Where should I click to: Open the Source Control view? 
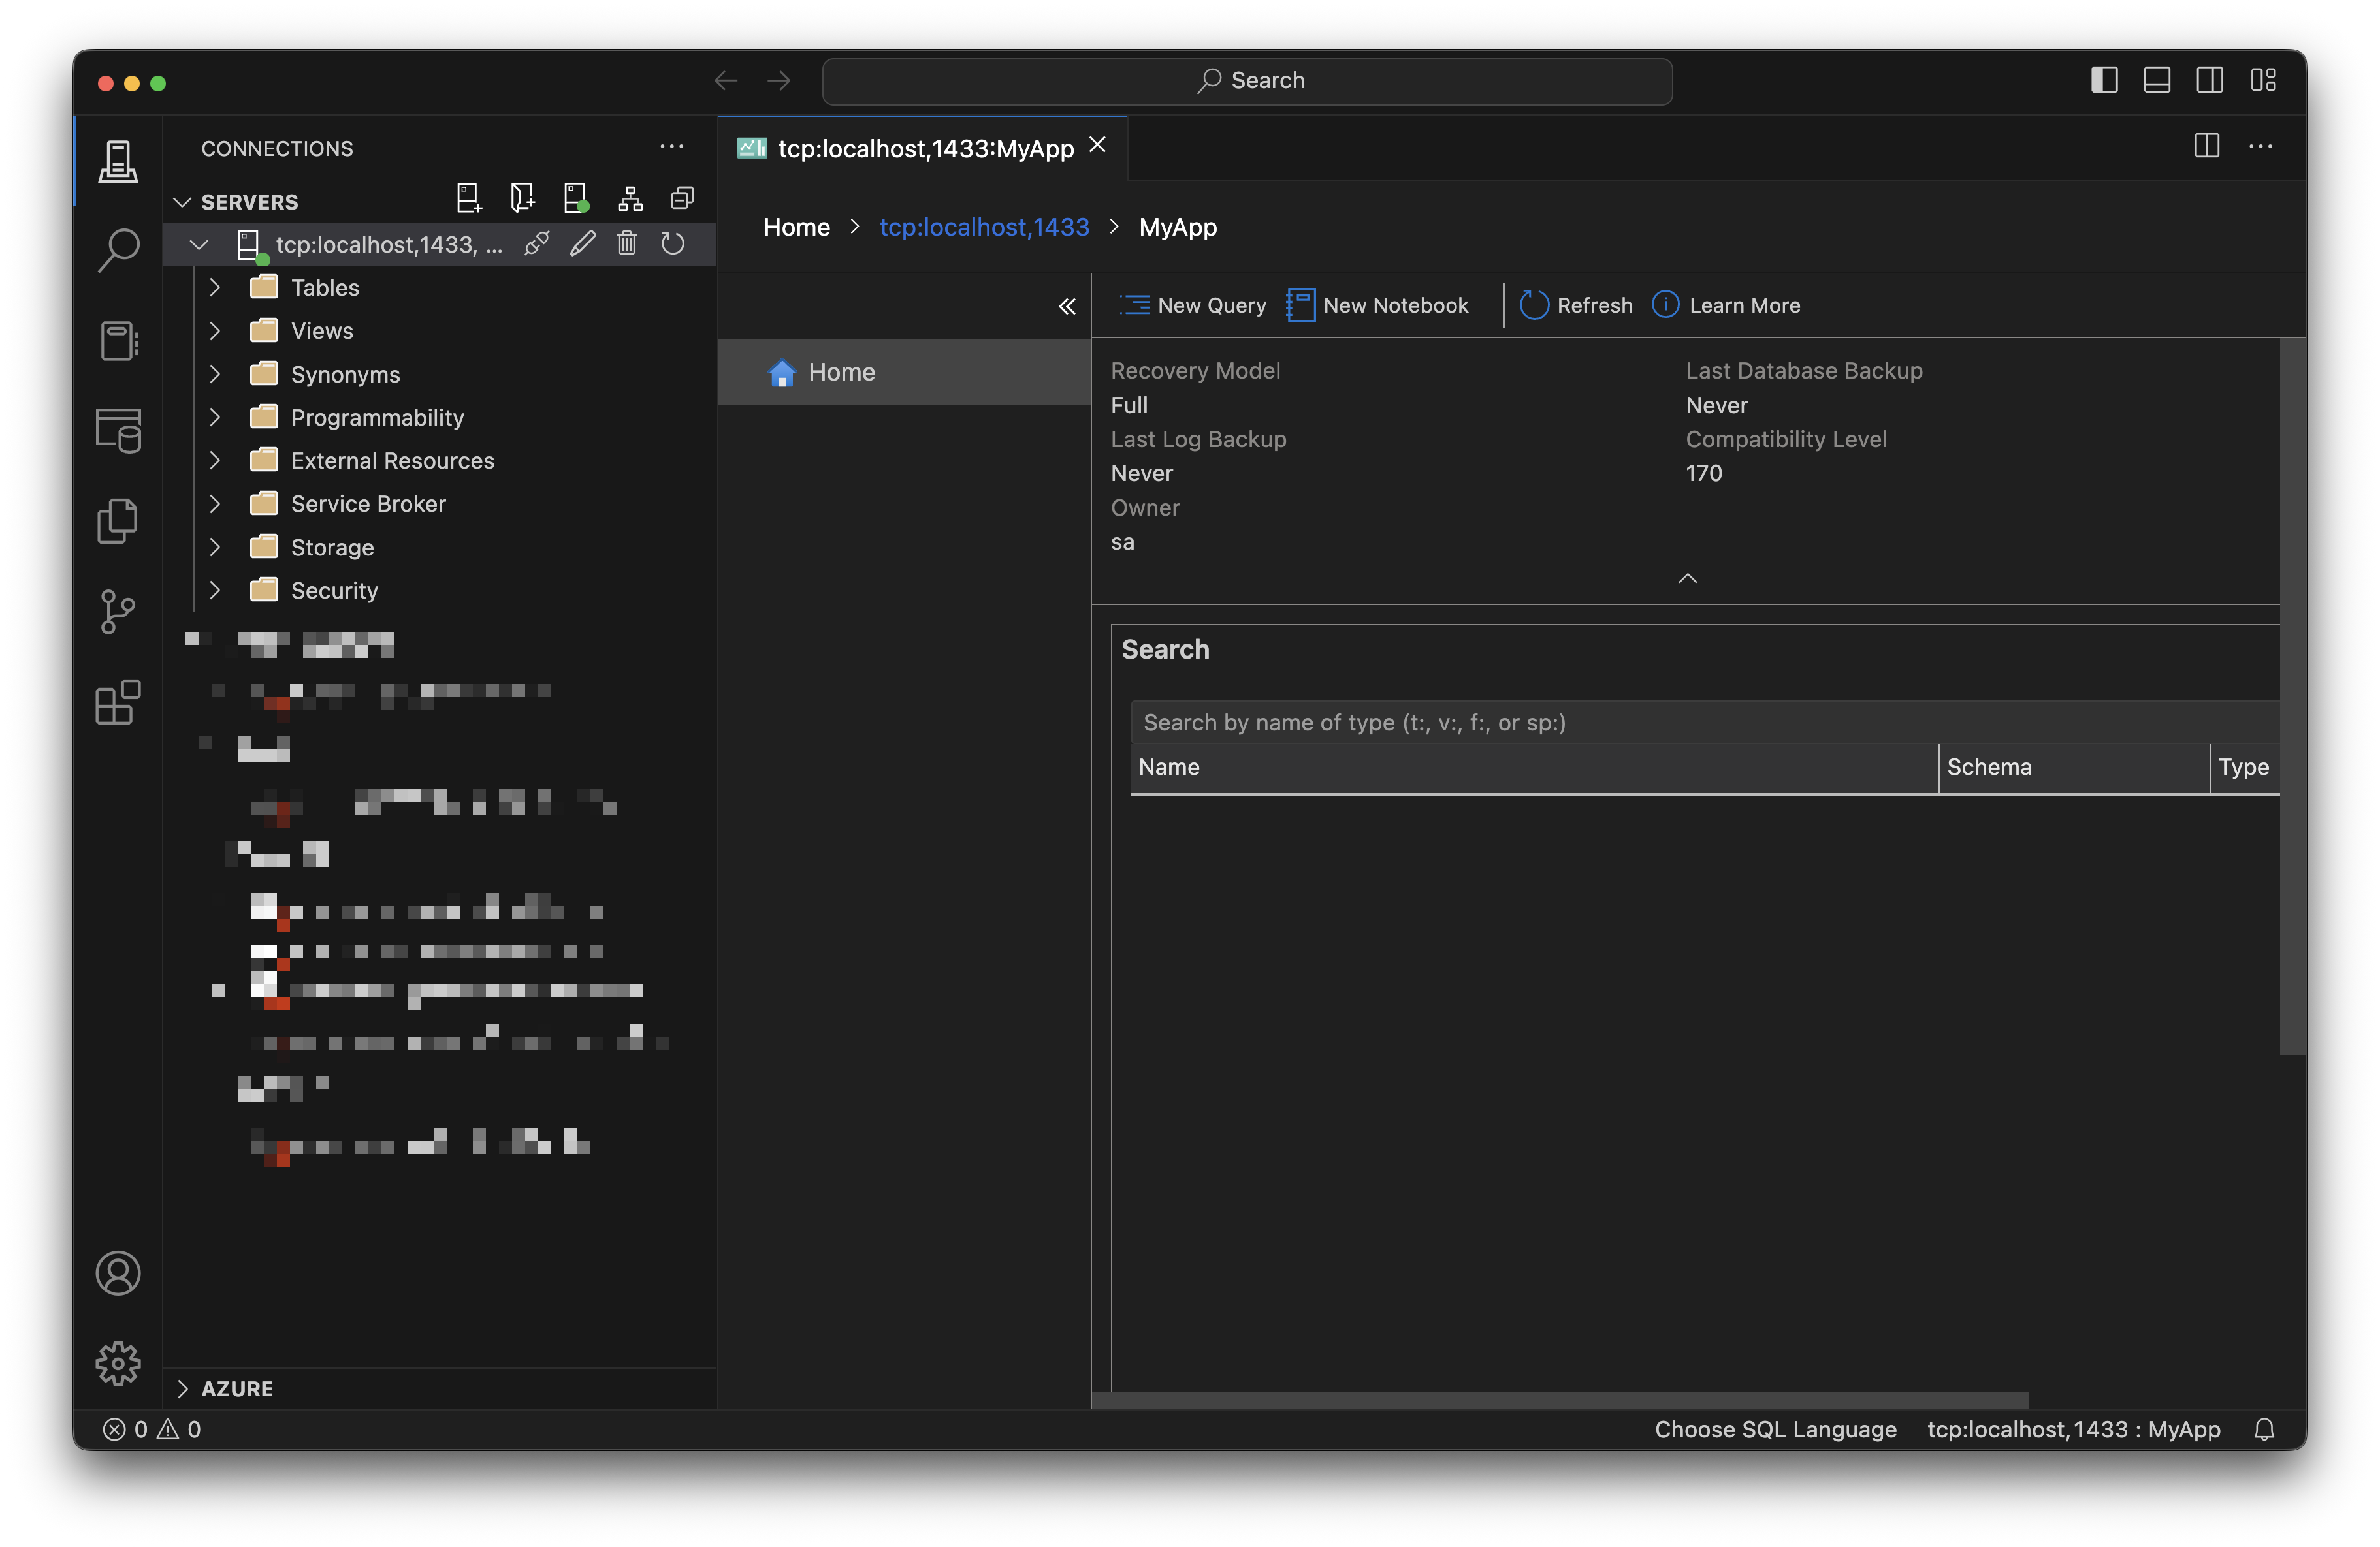tap(118, 612)
